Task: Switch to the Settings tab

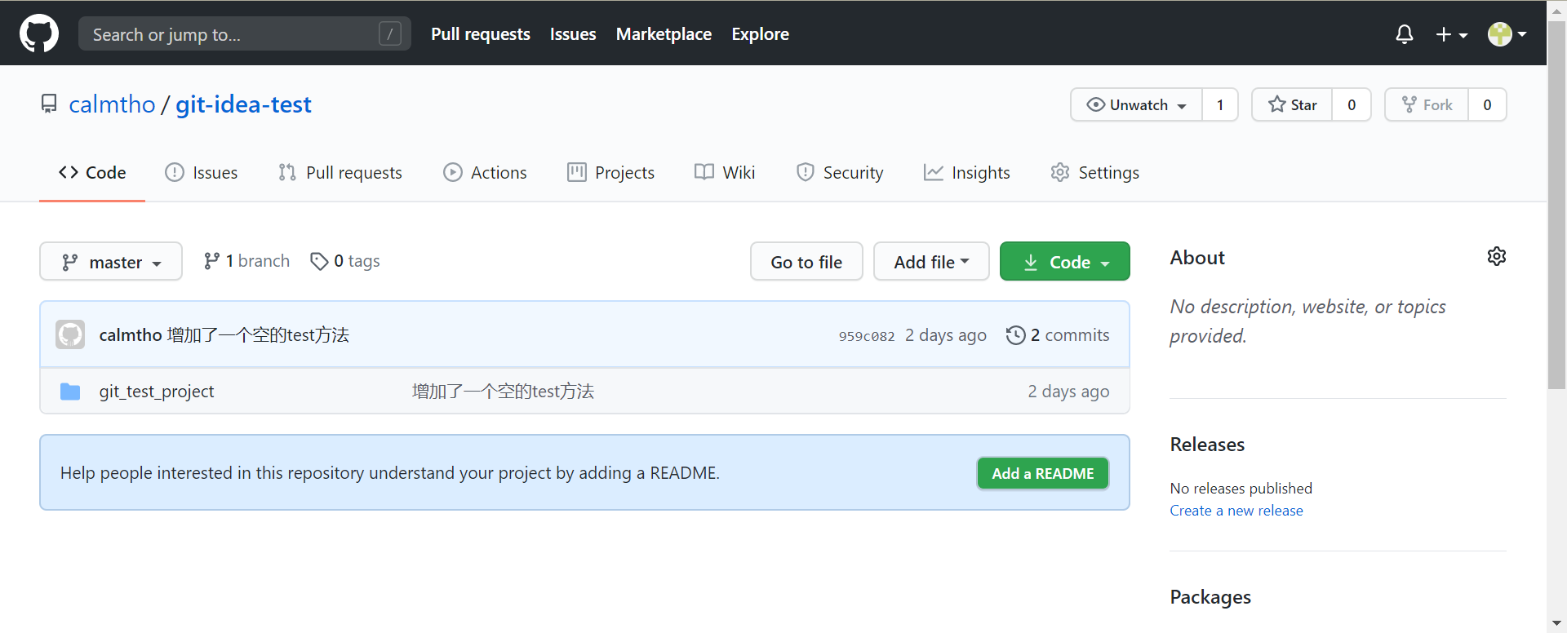Action: coord(1095,172)
